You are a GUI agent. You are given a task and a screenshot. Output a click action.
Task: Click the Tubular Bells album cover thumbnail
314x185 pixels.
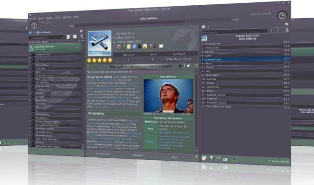coord(100,43)
